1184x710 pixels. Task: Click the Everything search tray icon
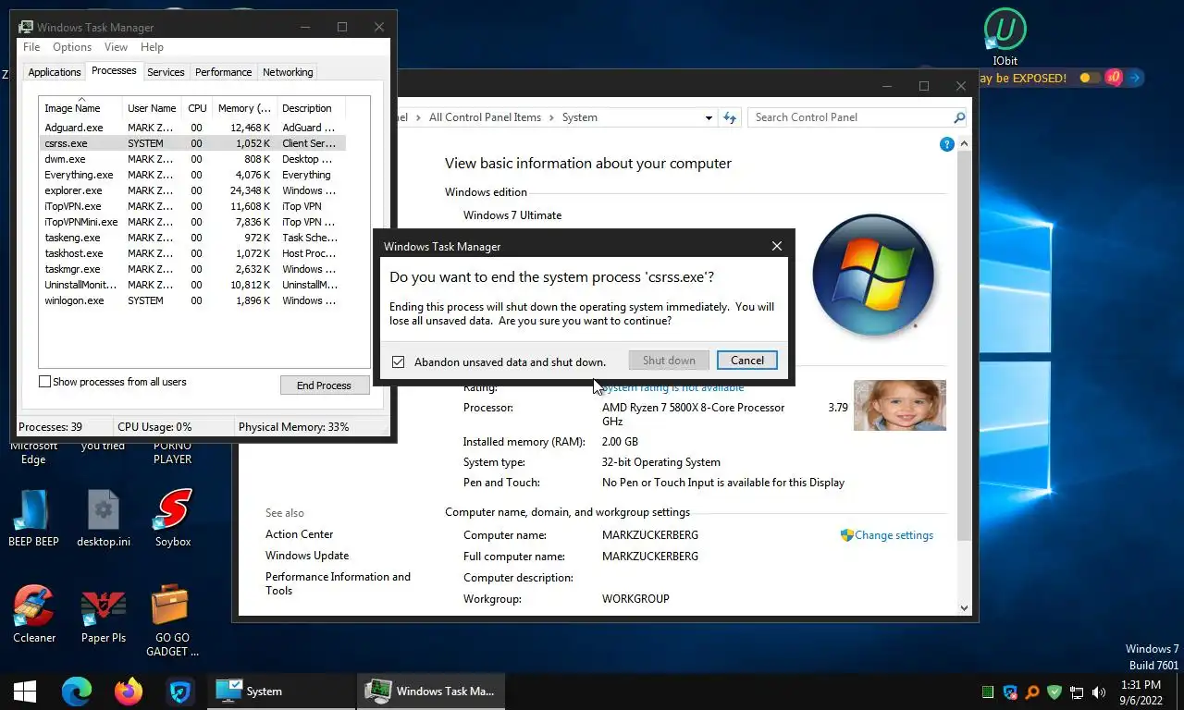1031,692
